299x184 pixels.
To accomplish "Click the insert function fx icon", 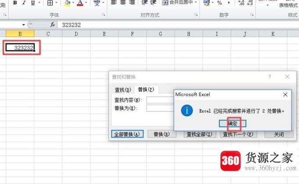I will coord(53,25).
